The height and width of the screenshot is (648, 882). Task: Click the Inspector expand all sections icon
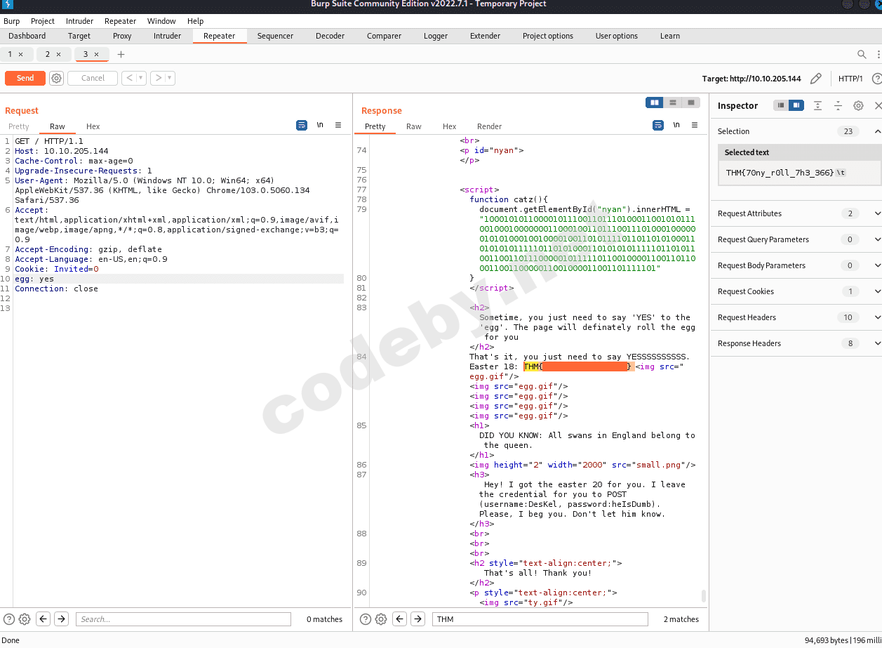click(x=817, y=105)
